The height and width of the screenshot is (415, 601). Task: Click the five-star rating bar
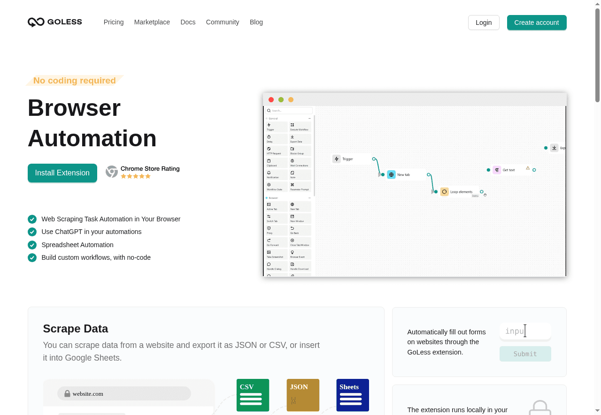pos(136,176)
